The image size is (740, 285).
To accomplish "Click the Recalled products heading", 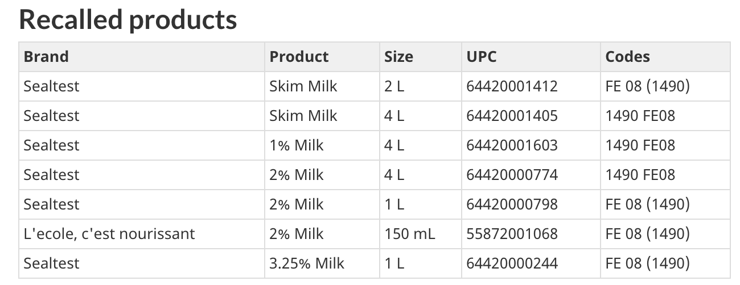I will 128,20.
